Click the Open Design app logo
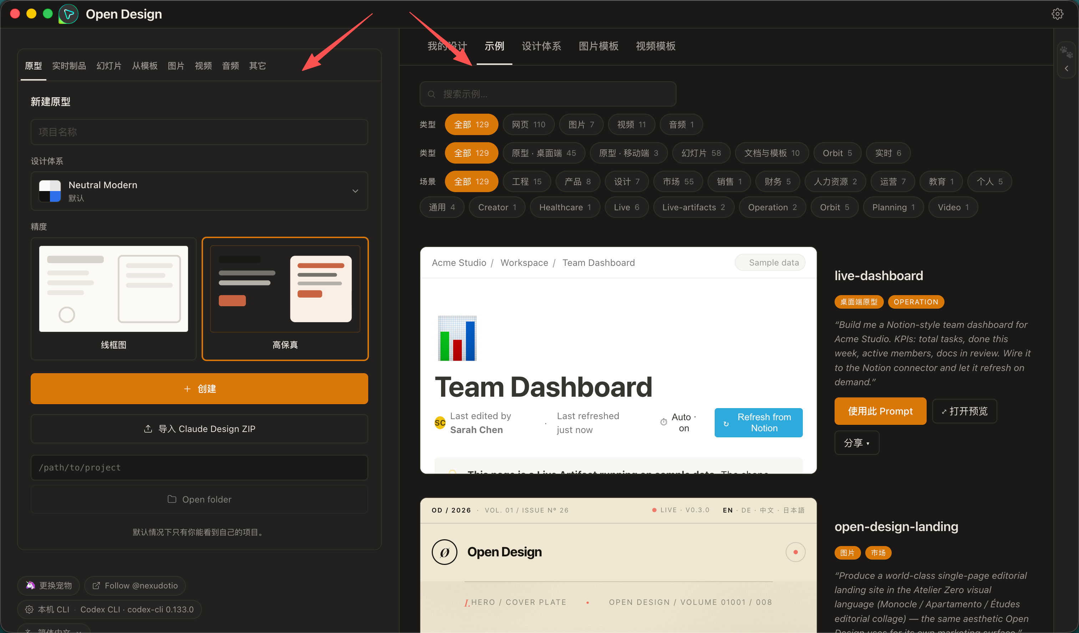Image resolution: width=1079 pixels, height=633 pixels. (69, 14)
